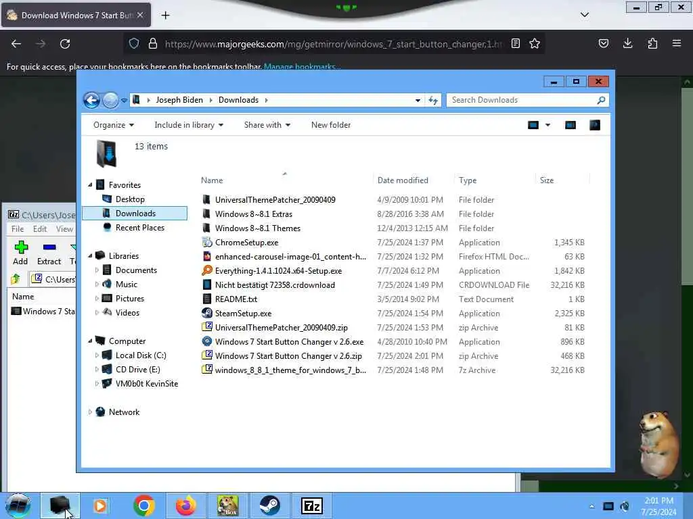This screenshot has width=693, height=519.
Task: Collapse the Favorites tree group
Action: coord(90,185)
